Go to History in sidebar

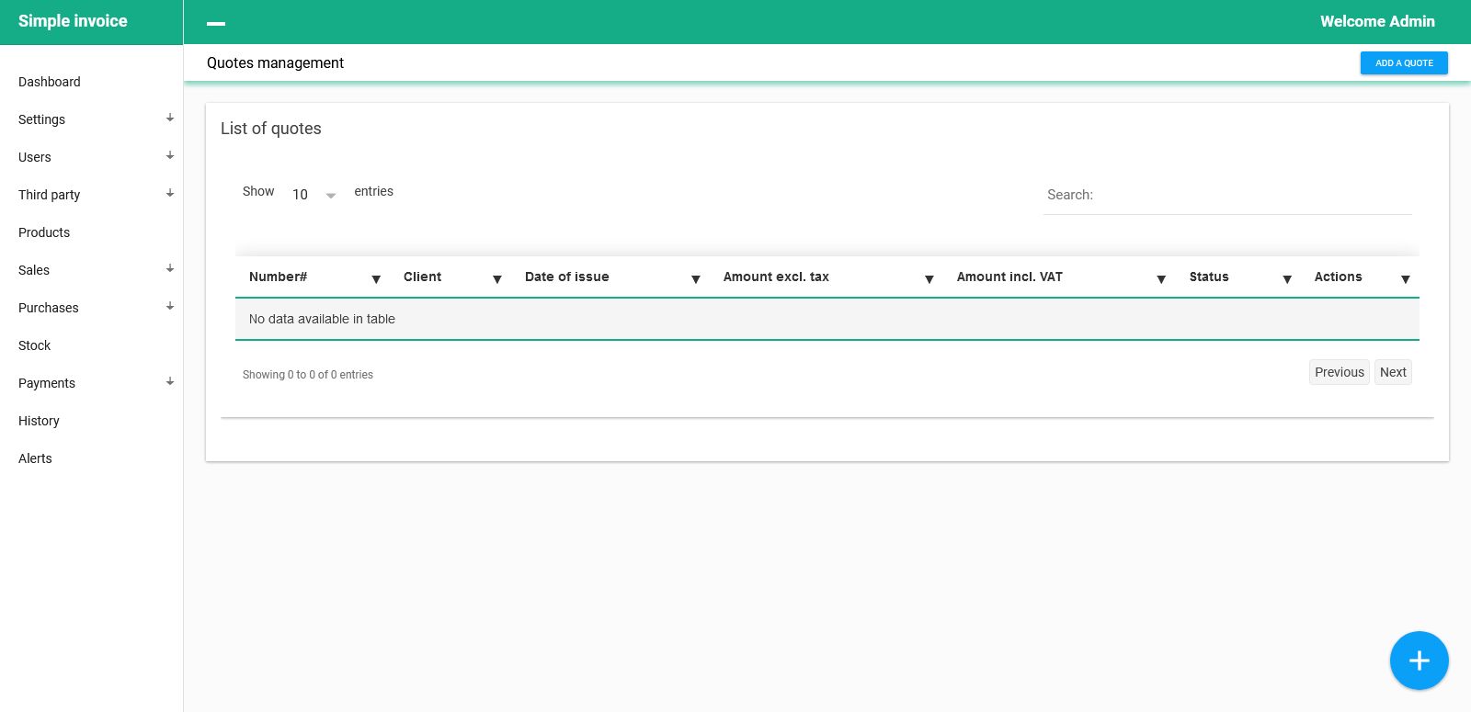click(39, 421)
